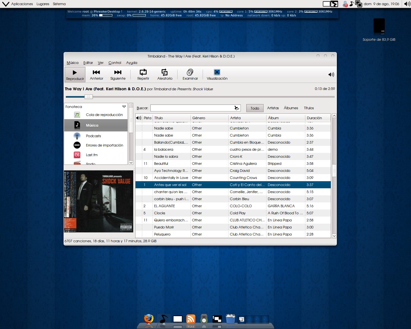Open the Podcasts source
Viewport: 411px width, 329px height.
click(96, 136)
